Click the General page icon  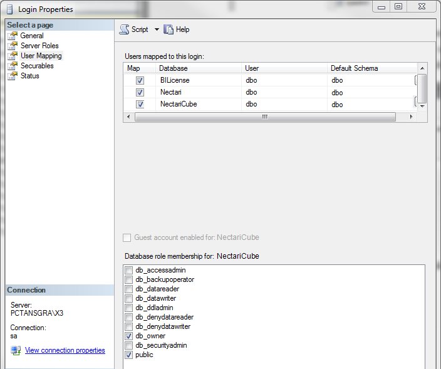12,36
